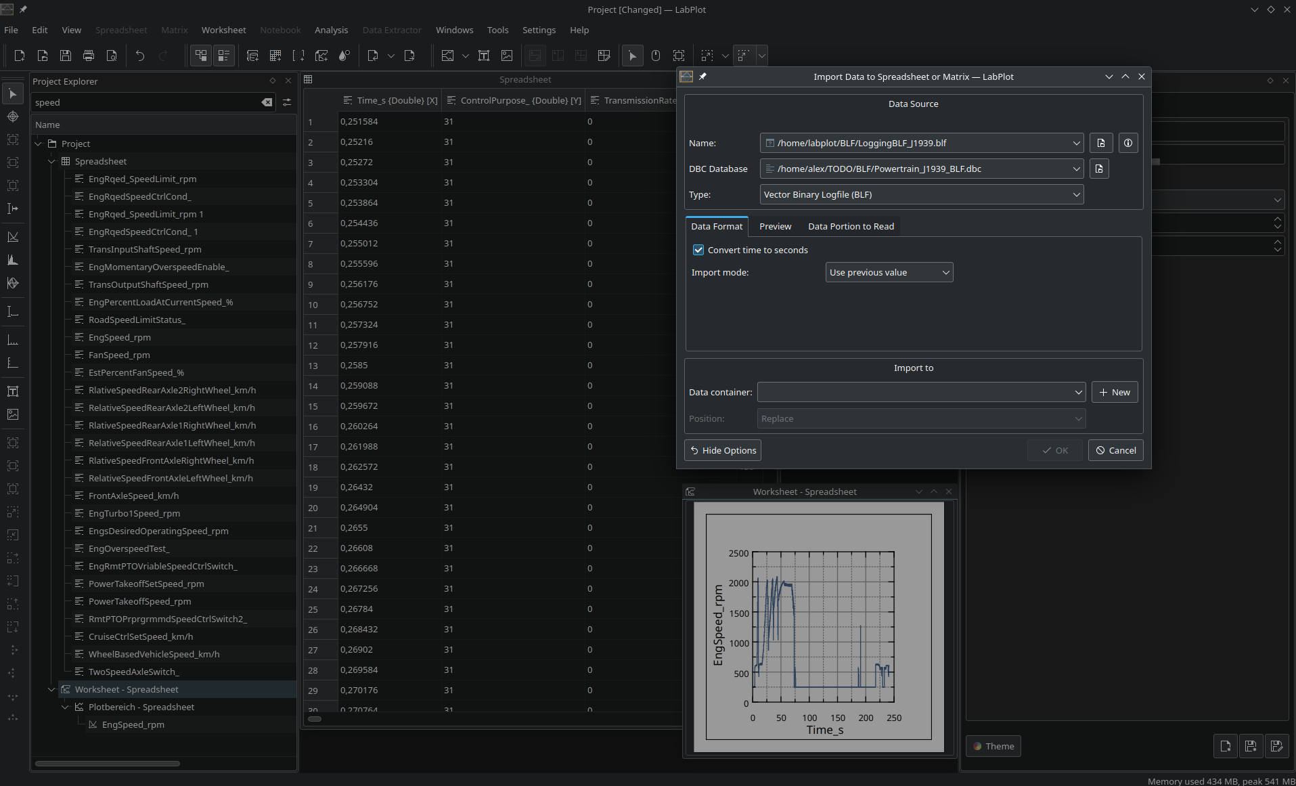Save the project using the Save icon
This screenshot has height=786, width=1296.
pos(65,56)
